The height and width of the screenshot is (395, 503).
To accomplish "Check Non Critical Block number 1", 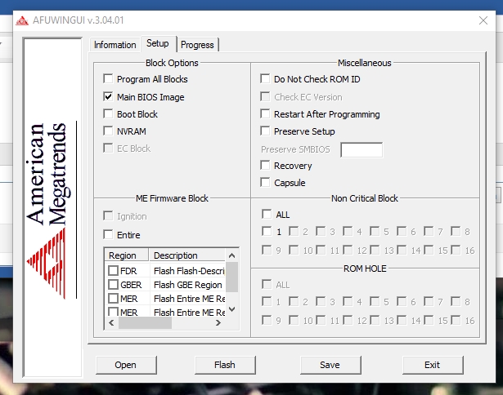I will click(267, 231).
